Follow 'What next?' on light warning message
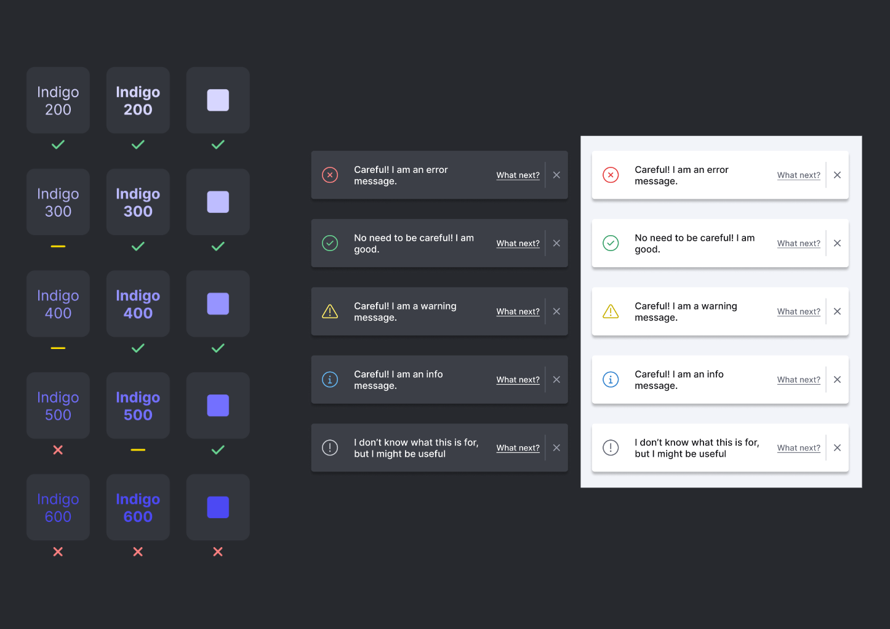890x629 pixels. point(799,312)
